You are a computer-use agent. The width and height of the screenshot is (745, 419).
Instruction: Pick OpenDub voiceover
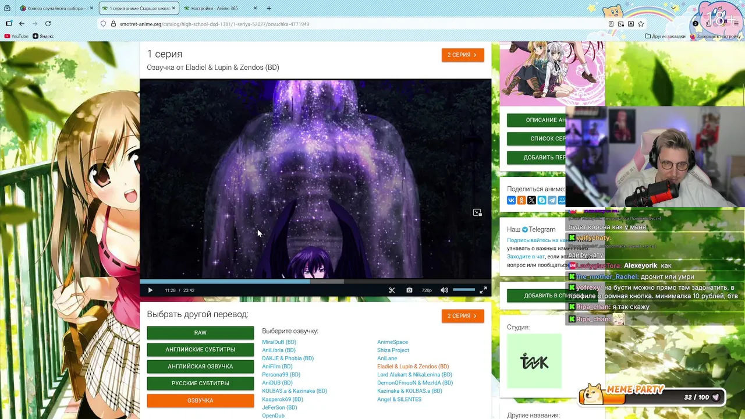pyautogui.click(x=273, y=416)
